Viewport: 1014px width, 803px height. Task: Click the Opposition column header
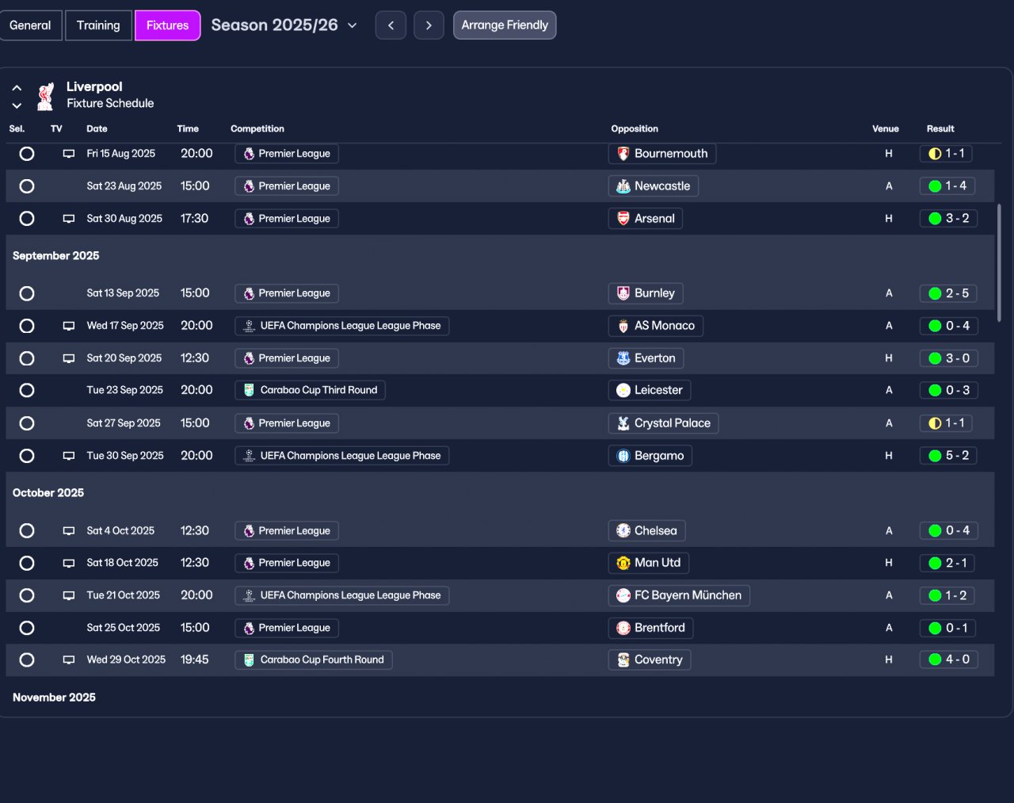point(635,128)
